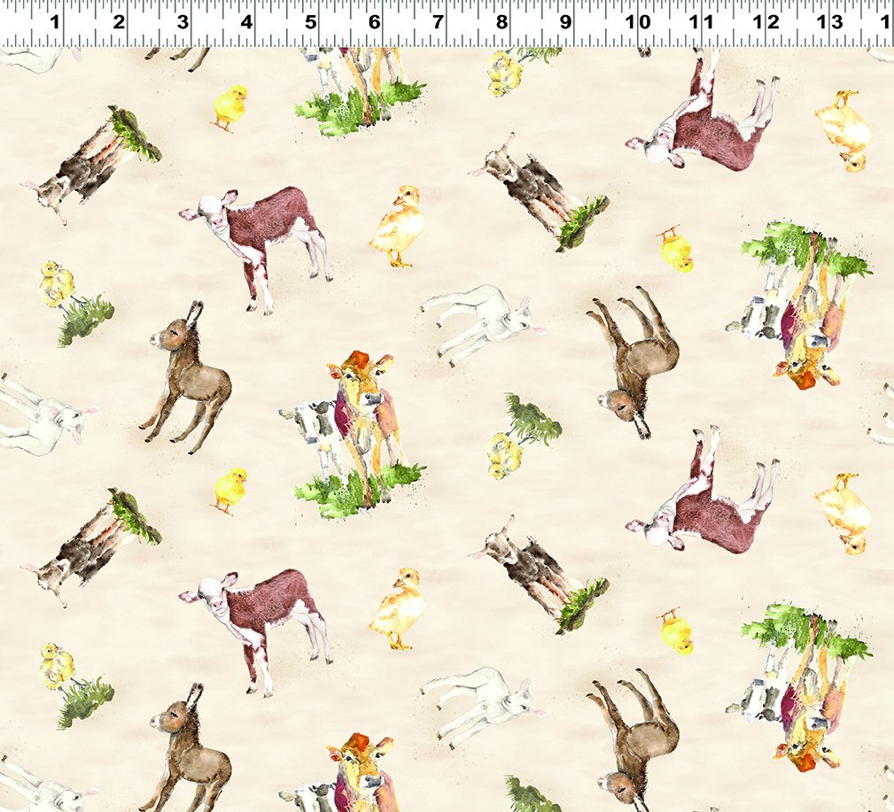This screenshot has width=894, height=812.
Task: Click the 5 inch ruler number
Action: [310, 22]
